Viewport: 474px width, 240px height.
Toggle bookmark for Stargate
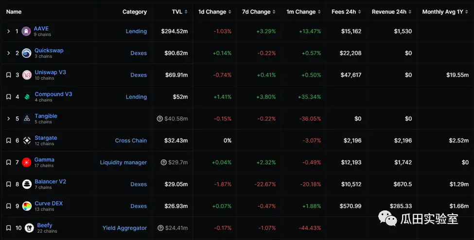tap(8, 140)
